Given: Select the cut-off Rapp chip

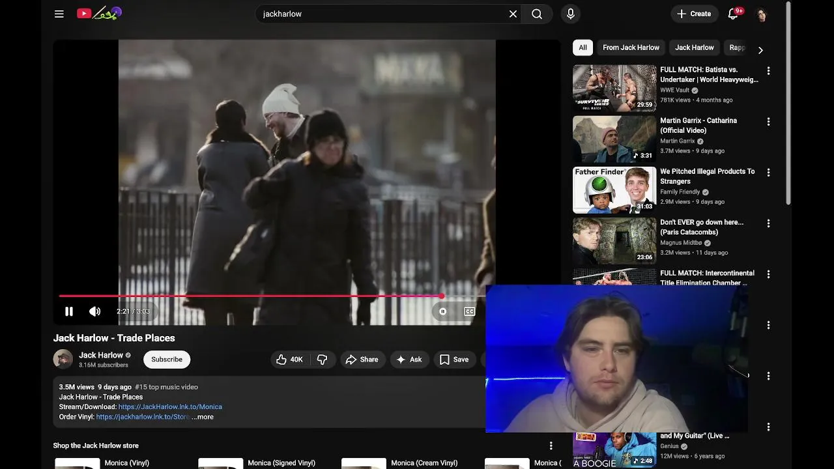Looking at the screenshot, I should point(736,48).
